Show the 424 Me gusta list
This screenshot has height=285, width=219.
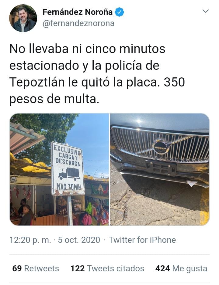pyautogui.click(x=181, y=269)
